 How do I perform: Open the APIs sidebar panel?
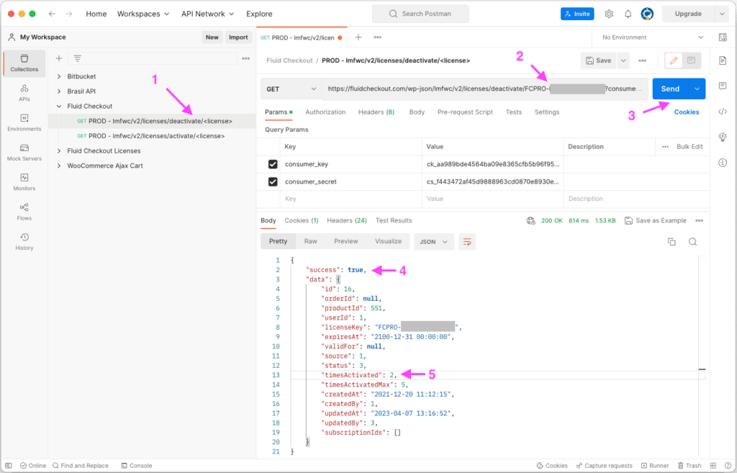[x=24, y=93]
